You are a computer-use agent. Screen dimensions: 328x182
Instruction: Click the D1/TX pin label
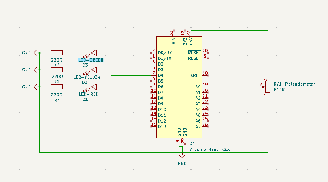click(165, 58)
